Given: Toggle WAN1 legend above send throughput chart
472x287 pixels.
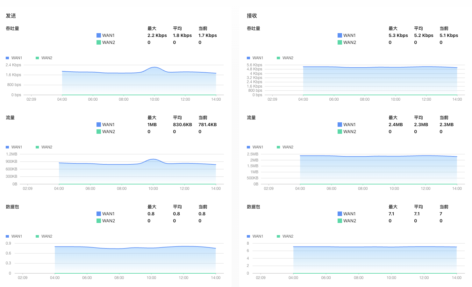Looking at the screenshot, I should coord(14,58).
